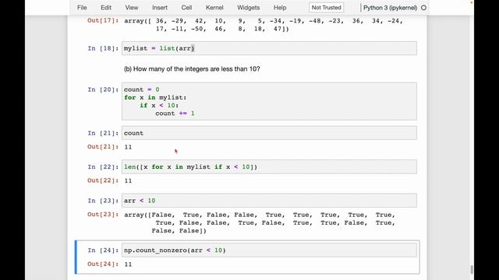Open the Insert menu
The width and height of the screenshot is (499, 280).
pyautogui.click(x=160, y=8)
